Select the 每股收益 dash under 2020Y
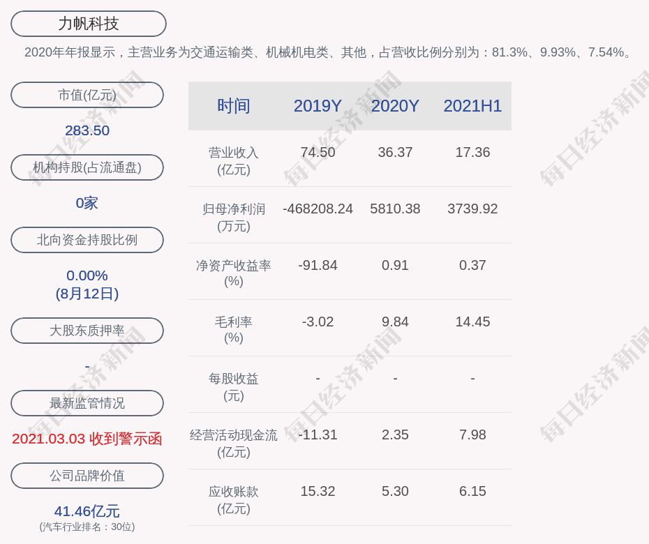649x544 pixels. tap(395, 378)
